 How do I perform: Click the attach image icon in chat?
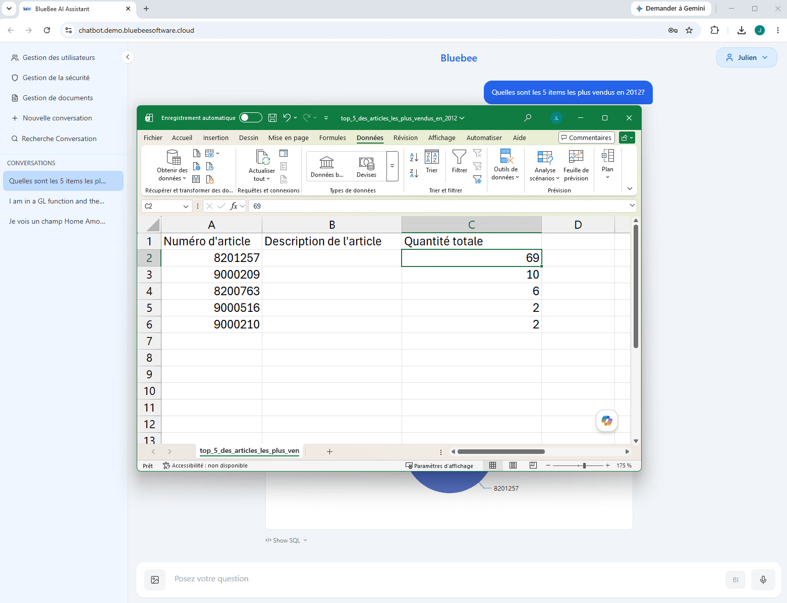click(x=155, y=580)
